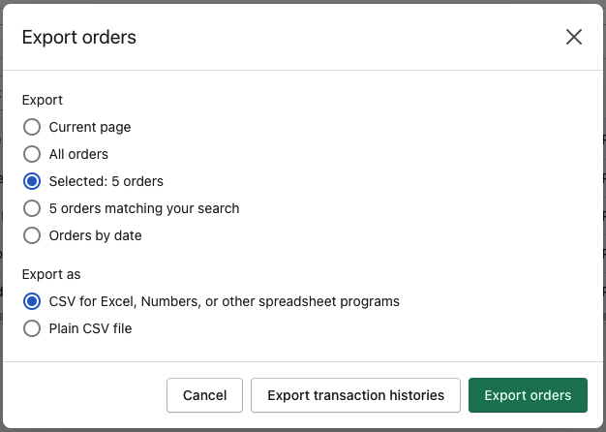606x432 pixels.
Task: Click the "Export as" section heading
Action: [51, 274]
